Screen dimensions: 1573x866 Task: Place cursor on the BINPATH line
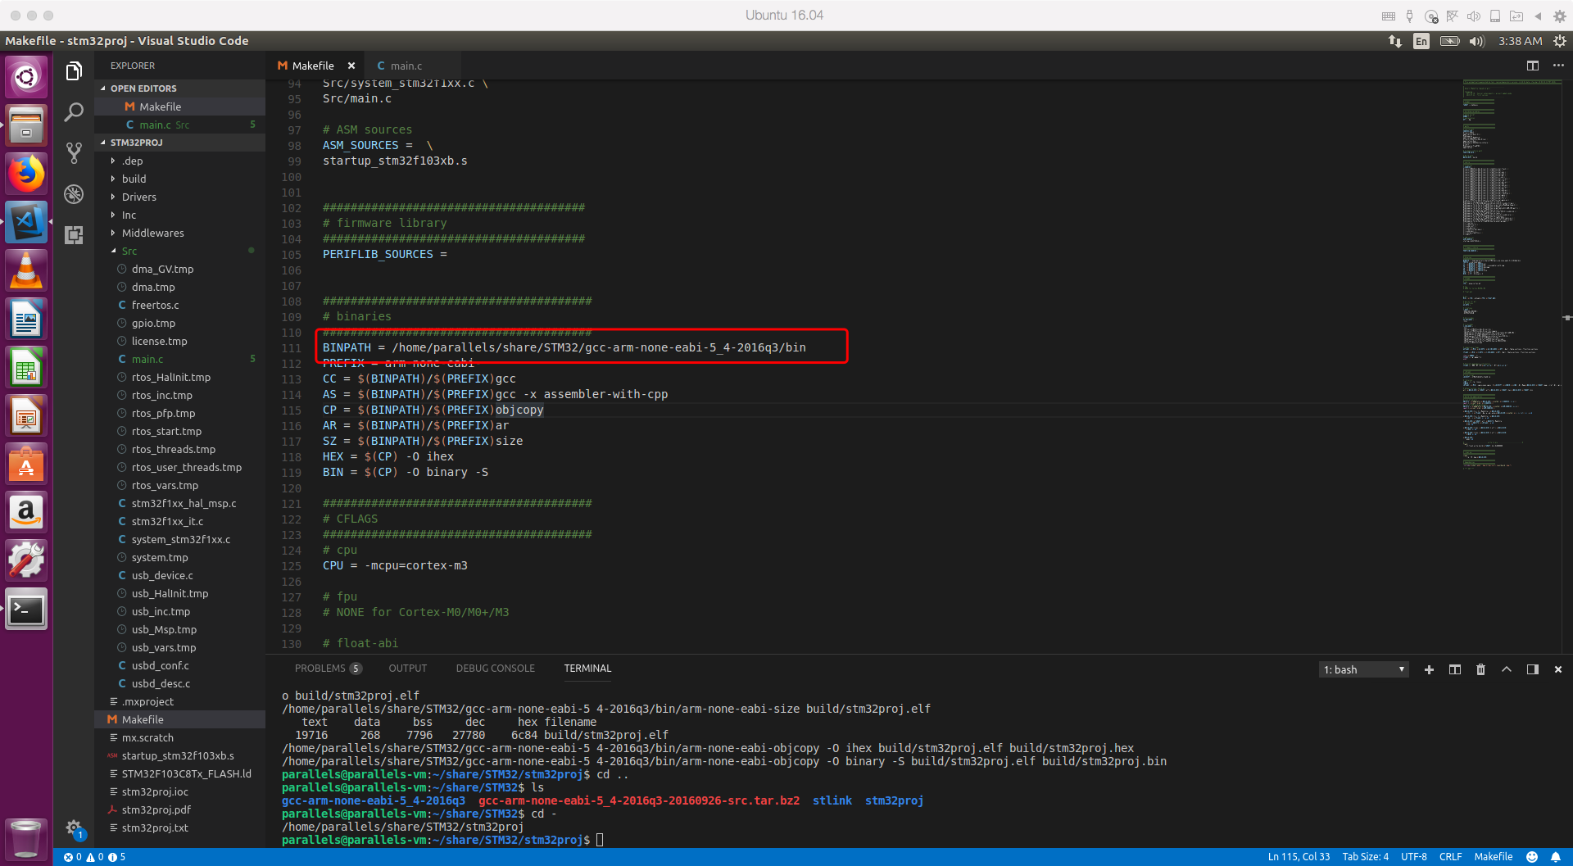564,347
